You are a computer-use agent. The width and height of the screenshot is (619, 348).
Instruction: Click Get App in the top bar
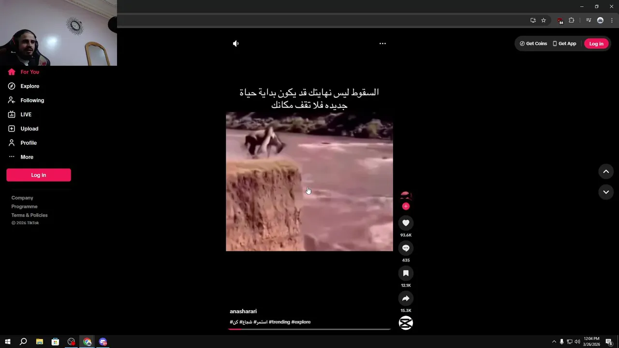click(x=564, y=43)
